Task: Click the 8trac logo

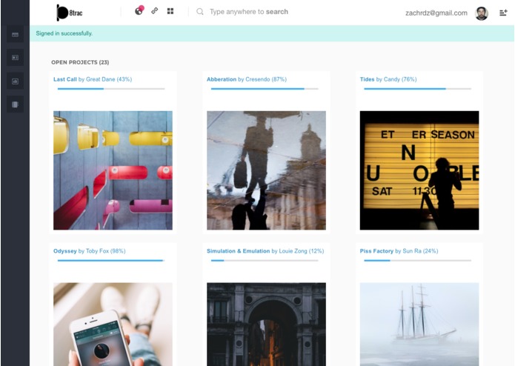Action: coord(70,13)
